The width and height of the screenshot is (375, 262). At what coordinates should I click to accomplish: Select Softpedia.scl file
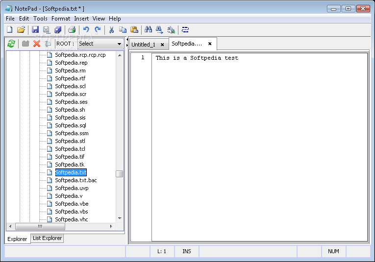(70, 86)
